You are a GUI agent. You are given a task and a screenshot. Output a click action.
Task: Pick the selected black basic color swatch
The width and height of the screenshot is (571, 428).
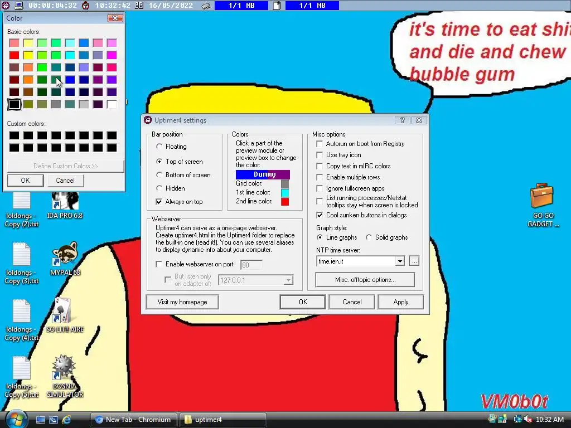coord(14,104)
